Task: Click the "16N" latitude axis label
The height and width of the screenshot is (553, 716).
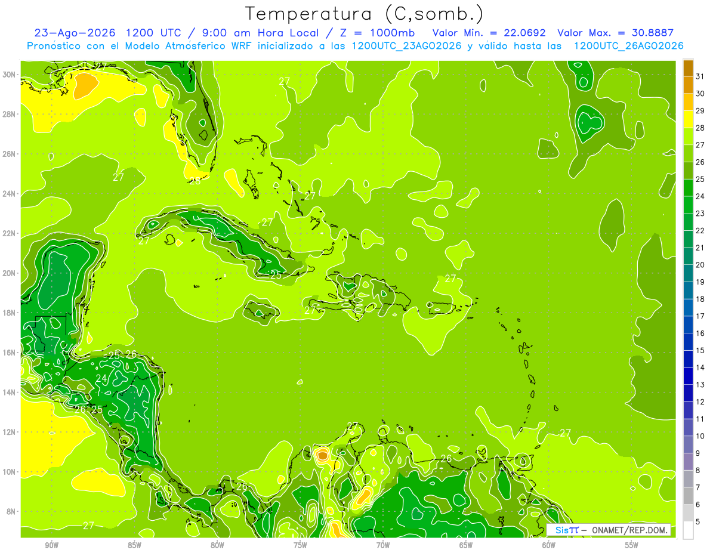Action: coord(9,353)
